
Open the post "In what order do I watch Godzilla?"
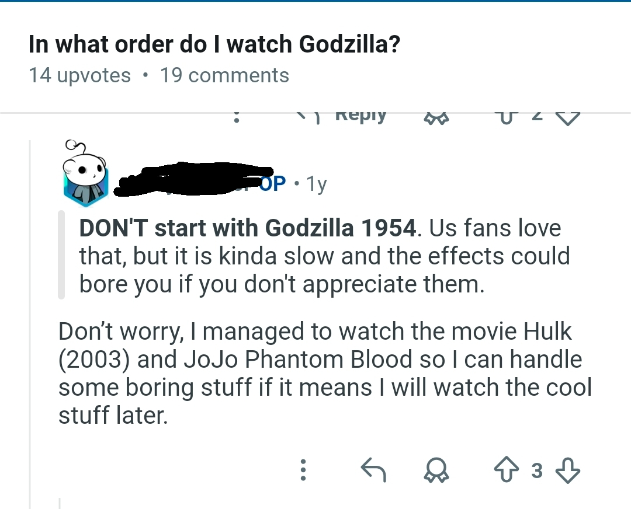[x=214, y=45]
